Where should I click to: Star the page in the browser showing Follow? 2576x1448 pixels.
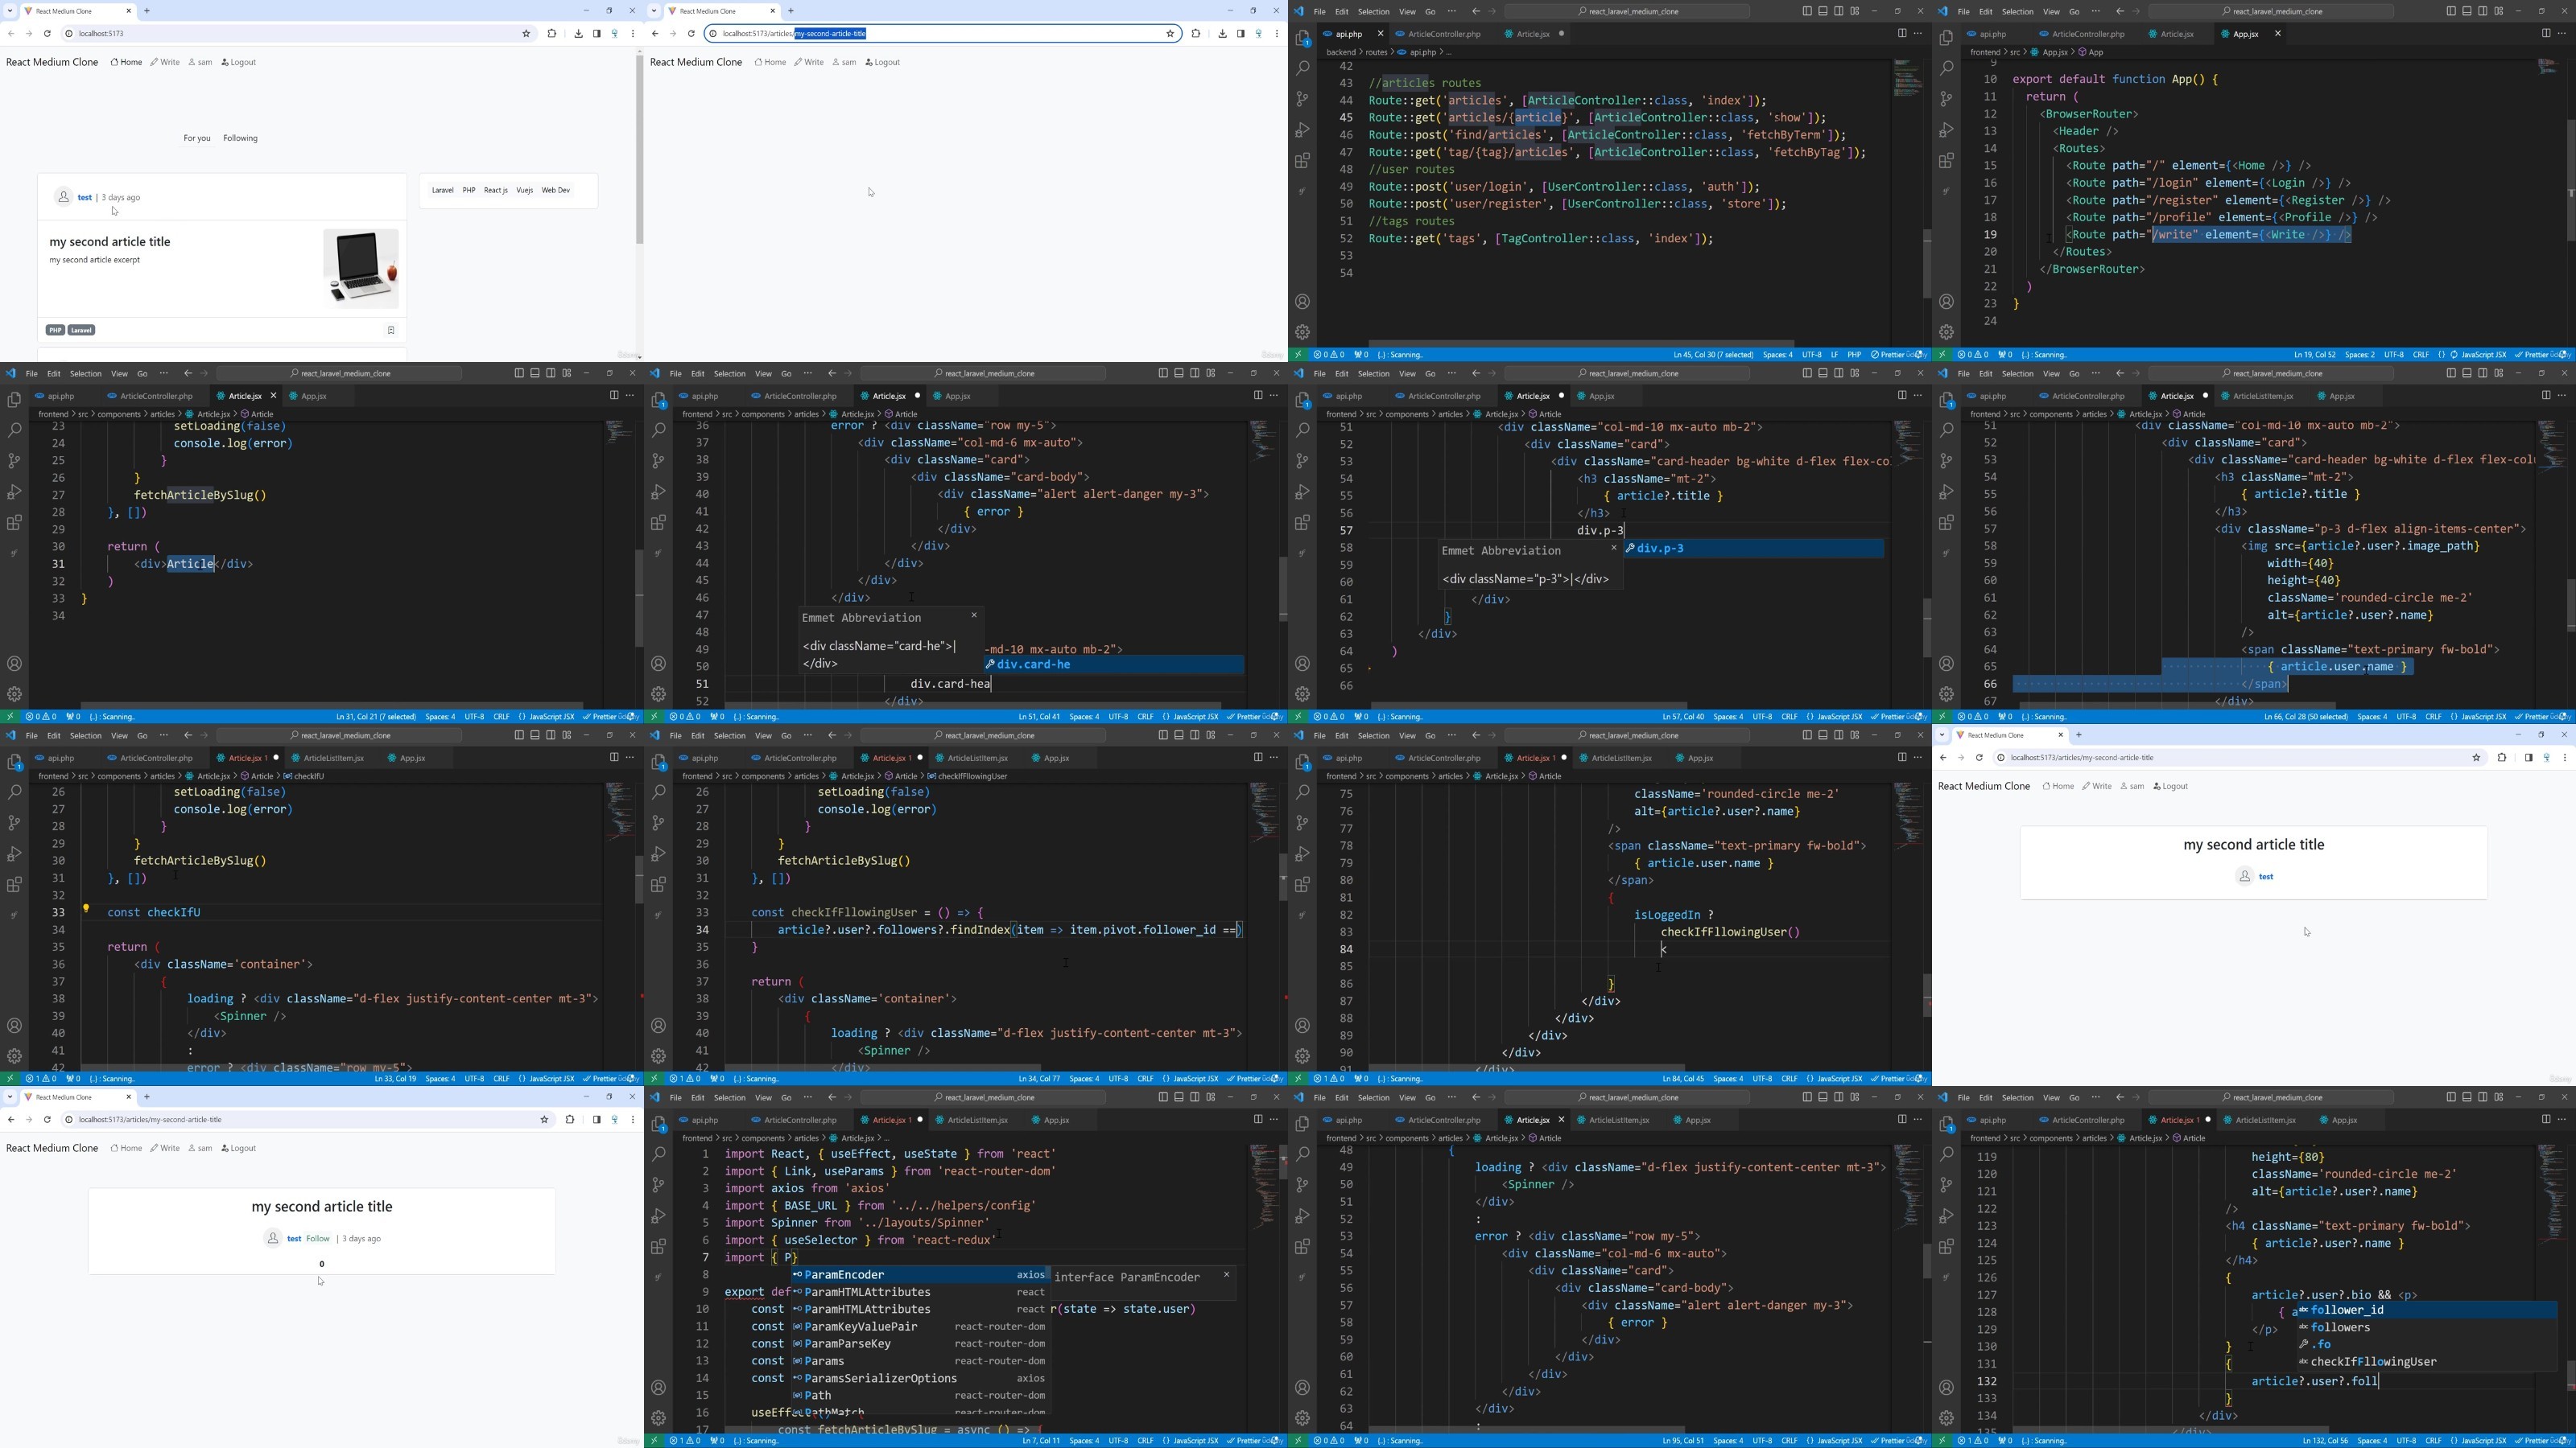tap(544, 1119)
